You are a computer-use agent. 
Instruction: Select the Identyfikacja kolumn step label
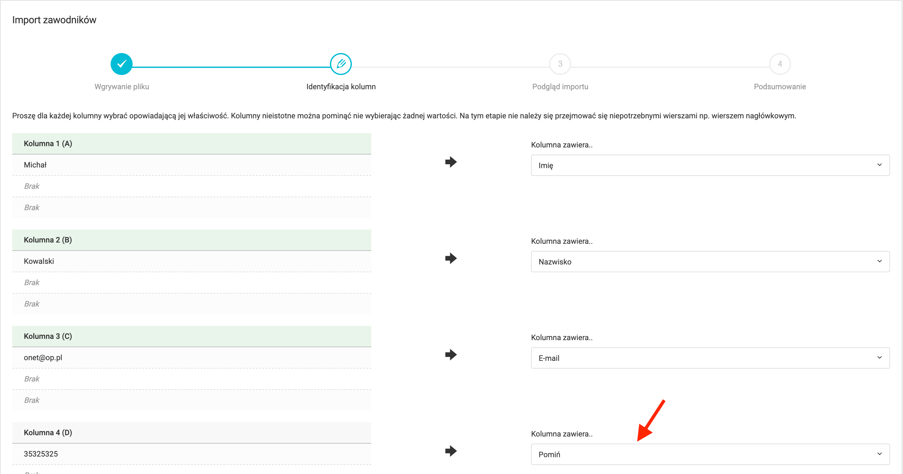[341, 87]
